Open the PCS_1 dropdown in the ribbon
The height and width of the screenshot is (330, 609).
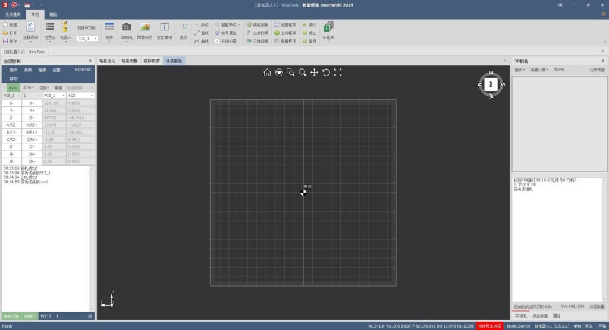[x=87, y=39]
